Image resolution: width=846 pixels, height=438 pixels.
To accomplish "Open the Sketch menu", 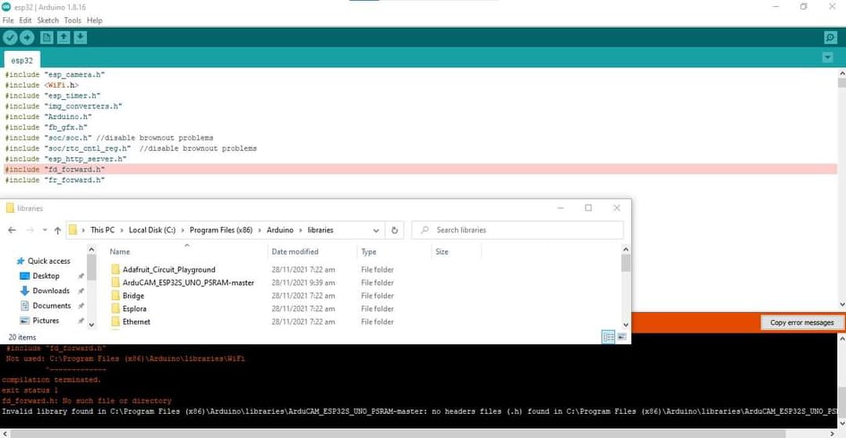I will 48,21.
